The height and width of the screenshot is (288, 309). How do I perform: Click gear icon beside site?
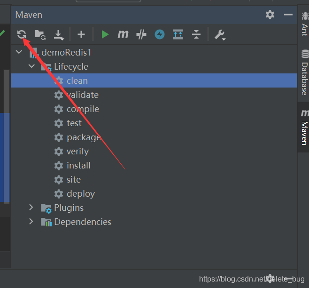(x=59, y=180)
